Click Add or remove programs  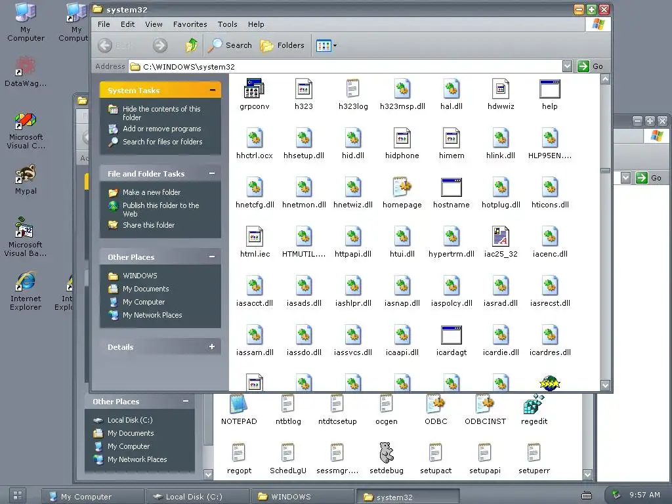[162, 129]
